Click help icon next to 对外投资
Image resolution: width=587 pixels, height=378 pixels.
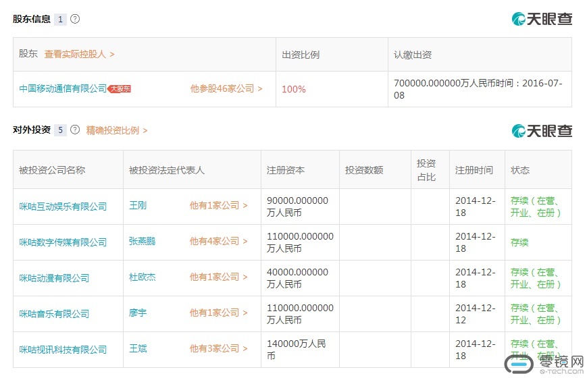pos(75,130)
